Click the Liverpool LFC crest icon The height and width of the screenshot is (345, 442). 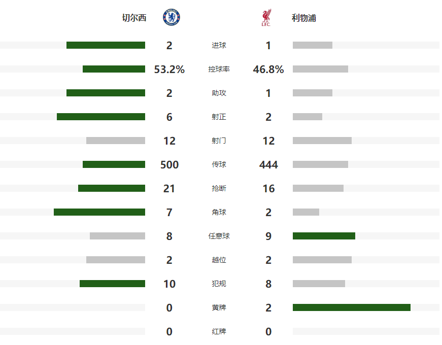coord(266,18)
